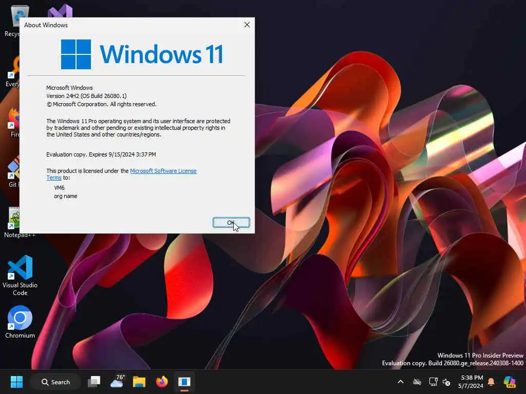Viewport: 526px width, 394px height.
Task: Click the About Windows title text
Action: [x=46, y=25]
